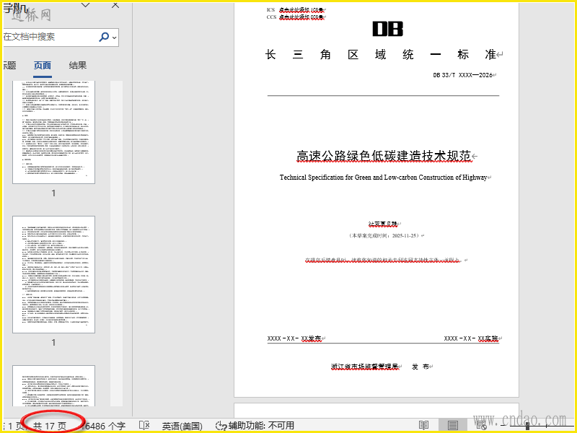Switch to the 页面 tab
This screenshot has height=433, width=577.
pyautogui.click(x=43, y=66)
